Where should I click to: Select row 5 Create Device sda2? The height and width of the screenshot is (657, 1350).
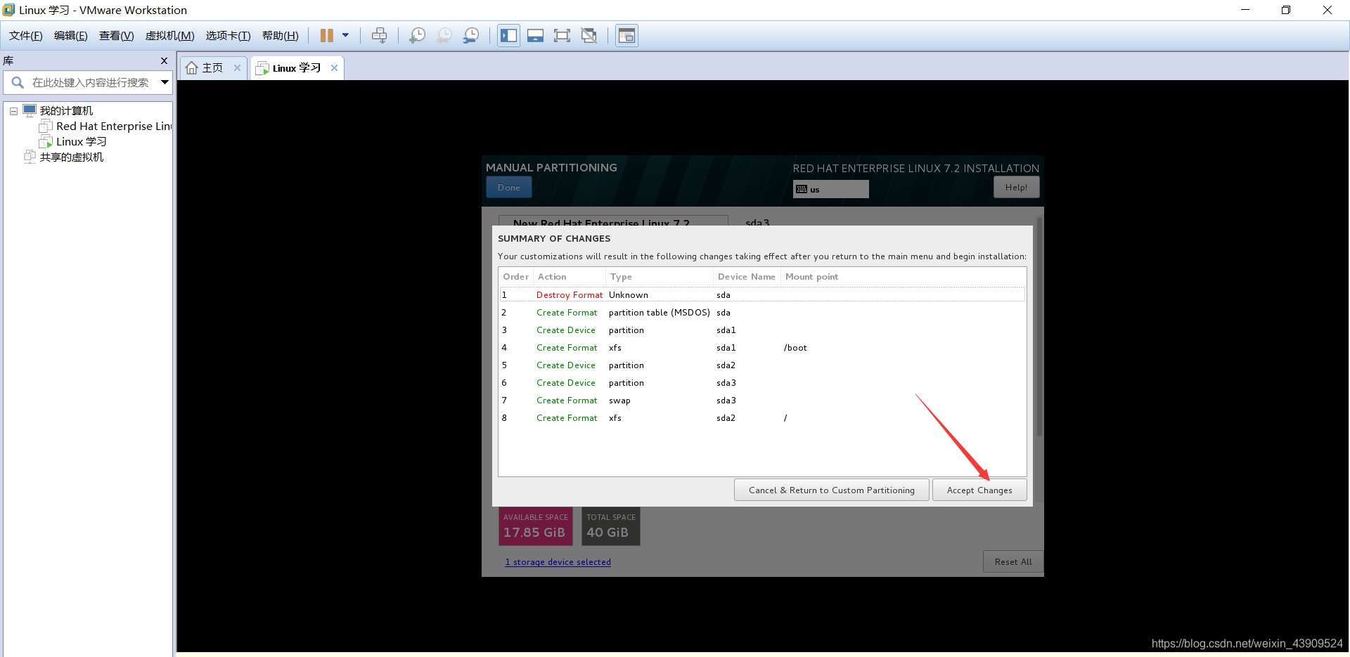pyautogui.click(x=762, y=365)
